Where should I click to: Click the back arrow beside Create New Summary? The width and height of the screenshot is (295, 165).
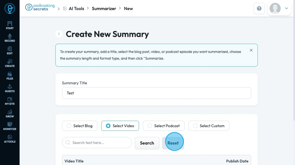59,34
